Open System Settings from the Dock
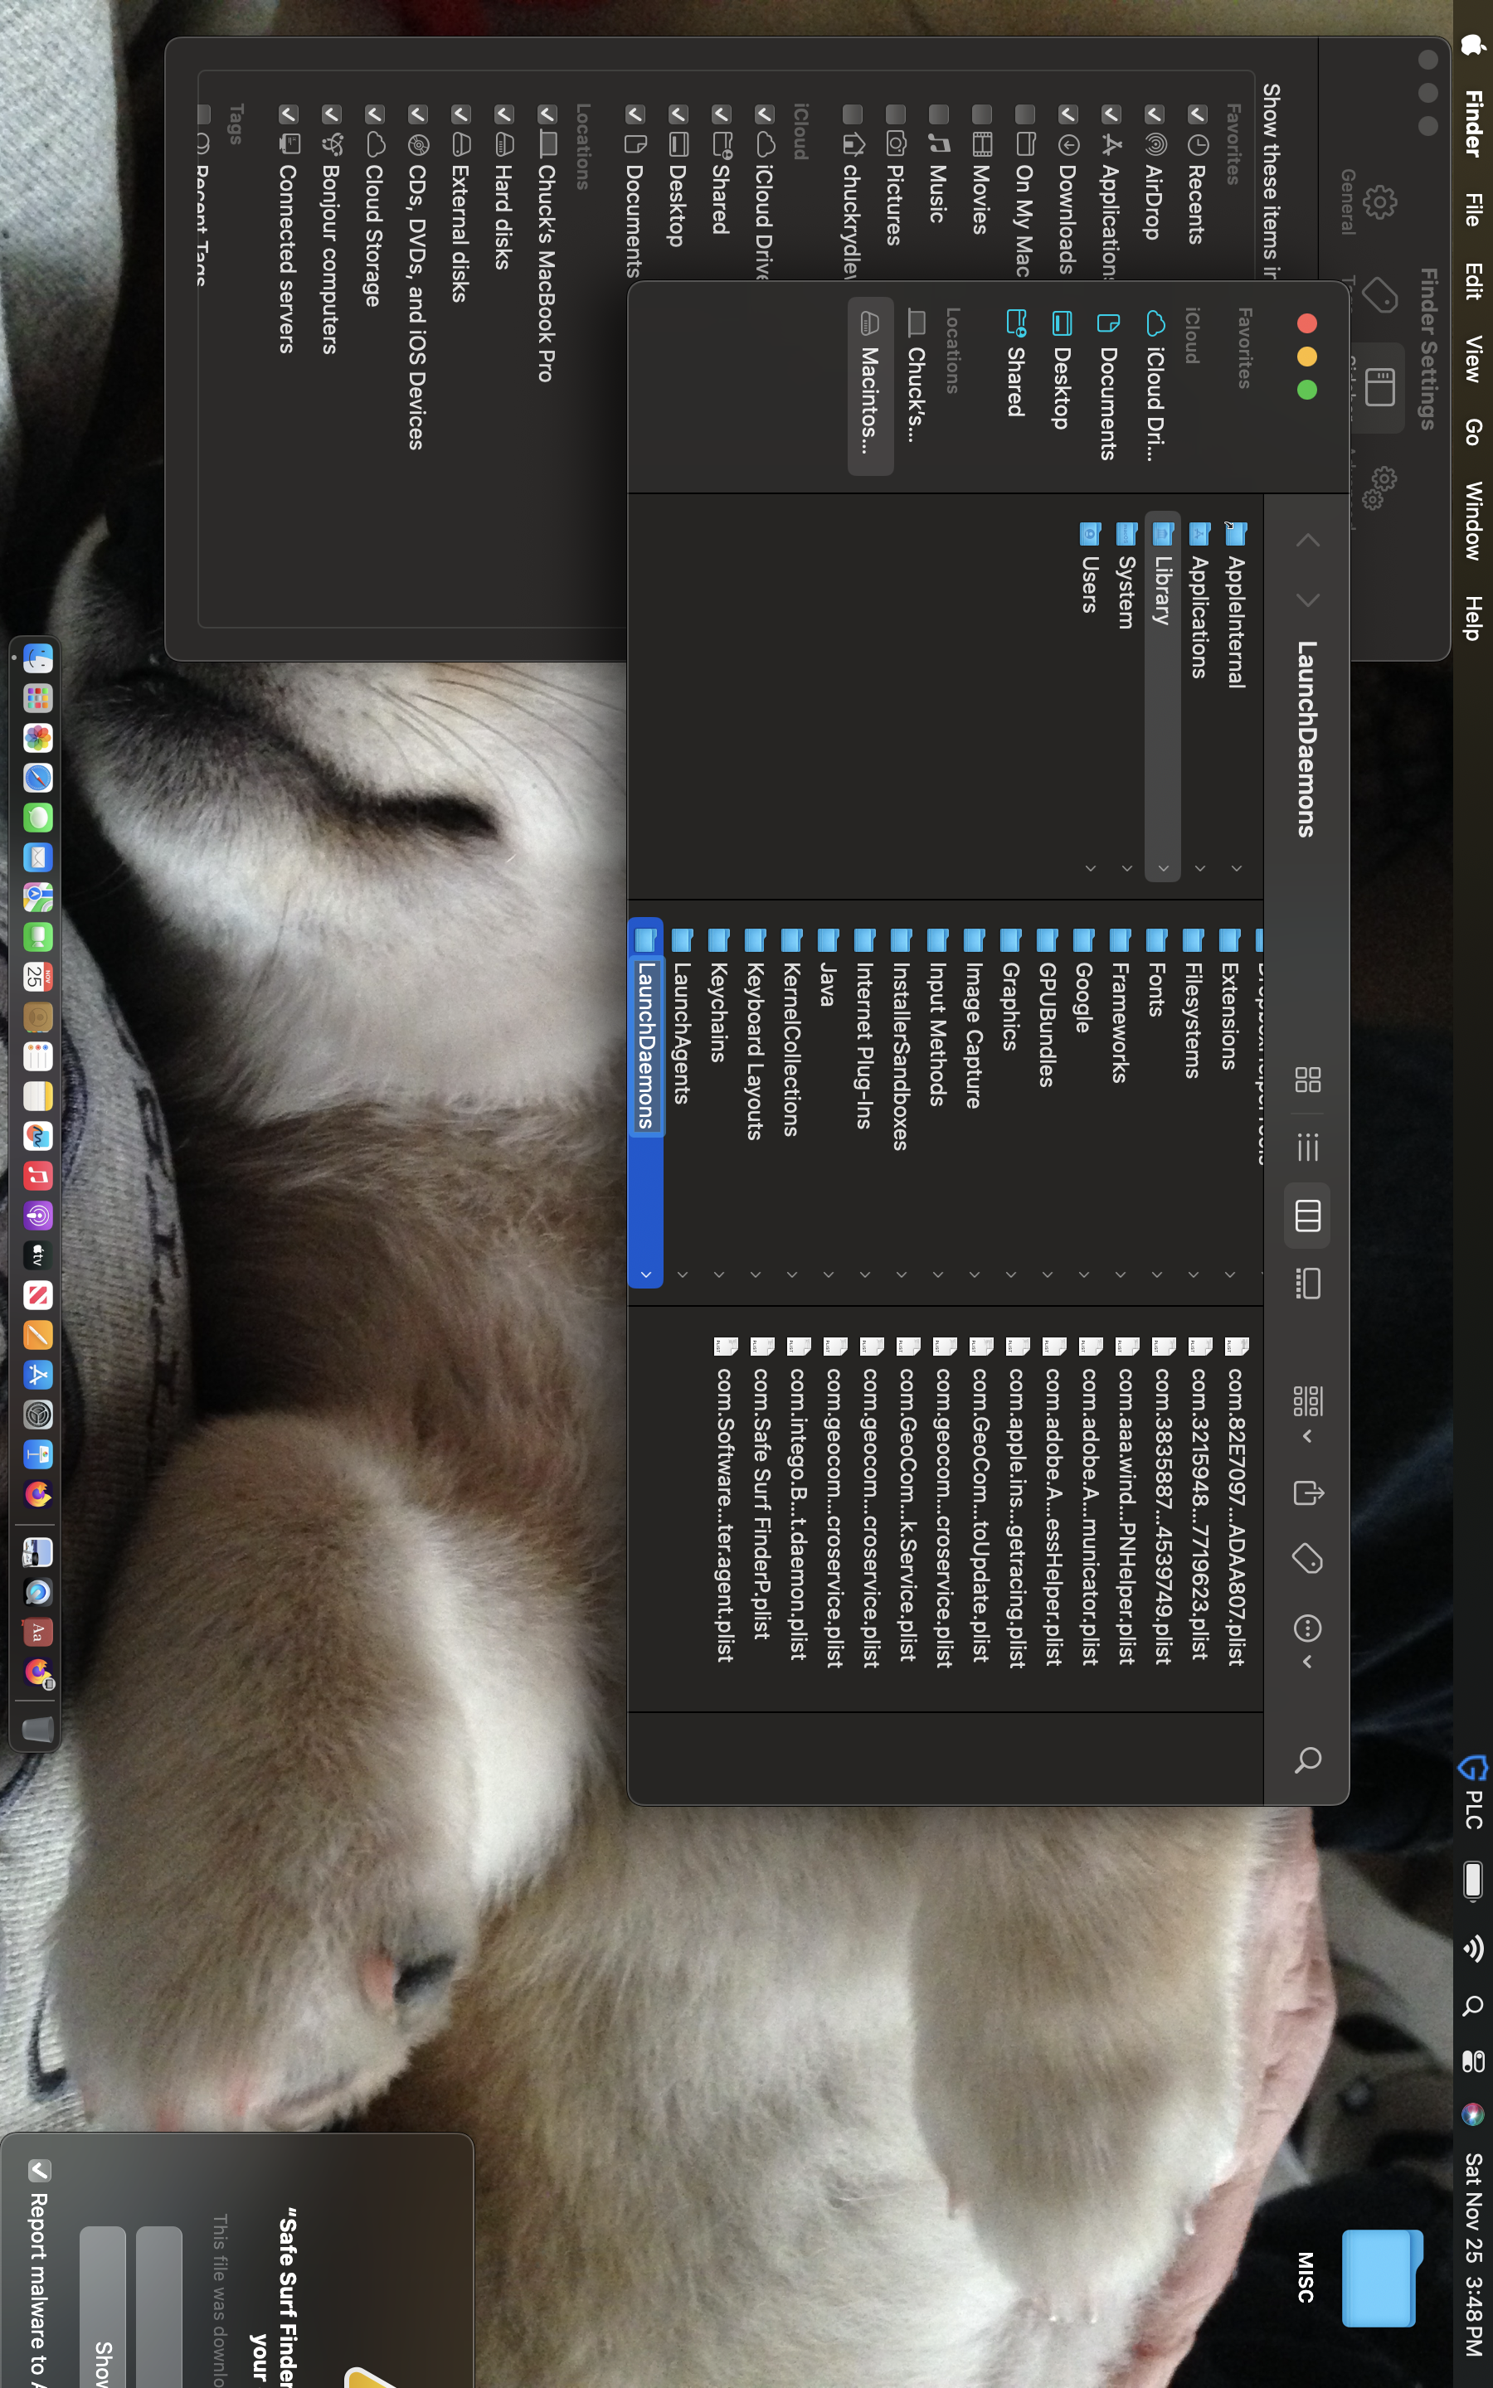Image resolution: width=1493 pixels, height=2388 pixels. click(x=37, y=1415)
